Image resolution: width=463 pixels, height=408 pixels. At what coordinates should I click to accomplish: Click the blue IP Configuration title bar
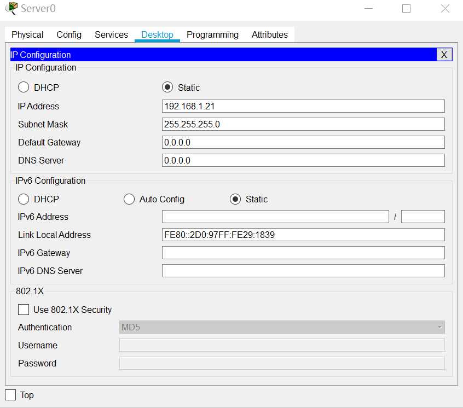click(223, 55)
